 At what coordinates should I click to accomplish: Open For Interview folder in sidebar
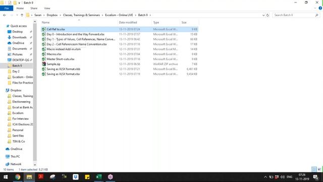tap(20, 119)
